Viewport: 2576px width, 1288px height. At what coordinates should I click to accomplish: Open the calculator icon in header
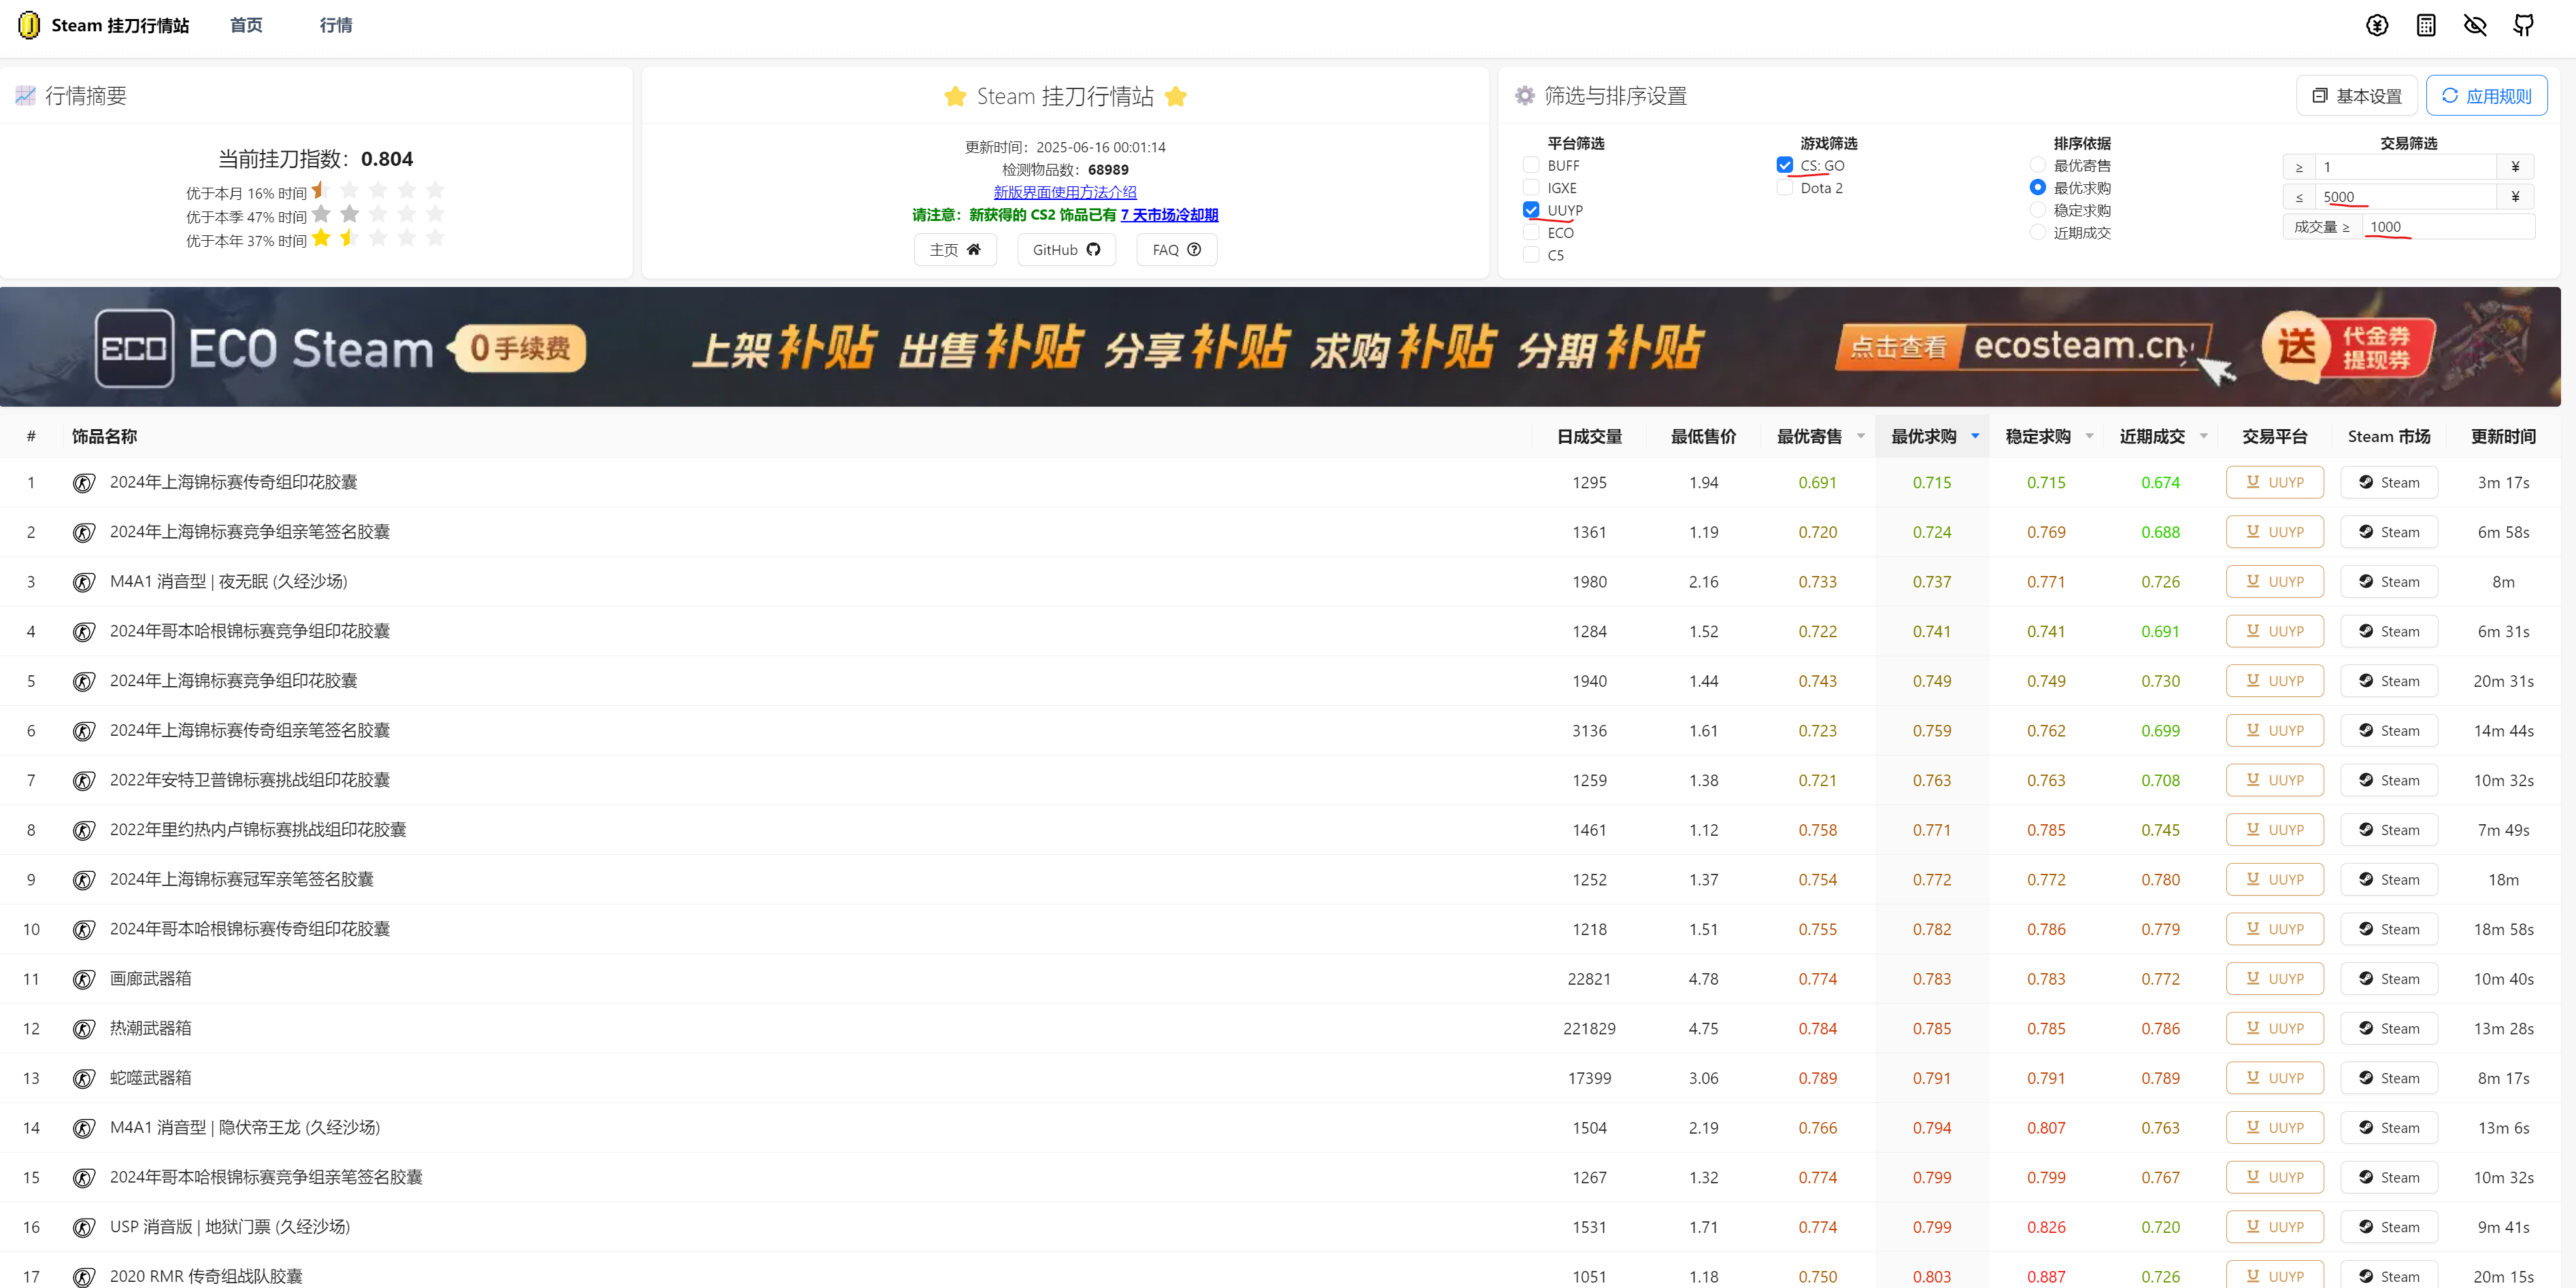click(2426, 25)
